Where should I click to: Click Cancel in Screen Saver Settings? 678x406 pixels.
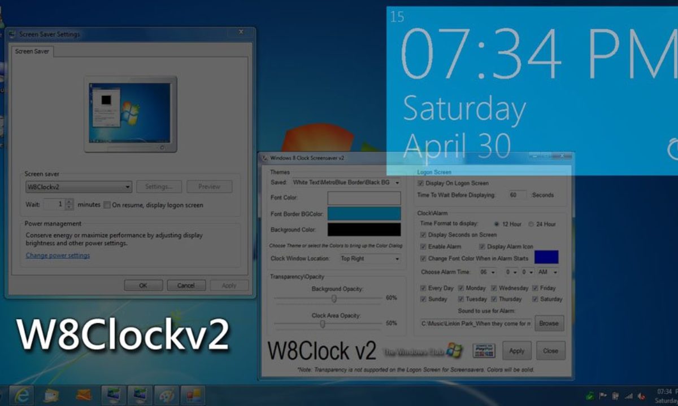point(186,285)
